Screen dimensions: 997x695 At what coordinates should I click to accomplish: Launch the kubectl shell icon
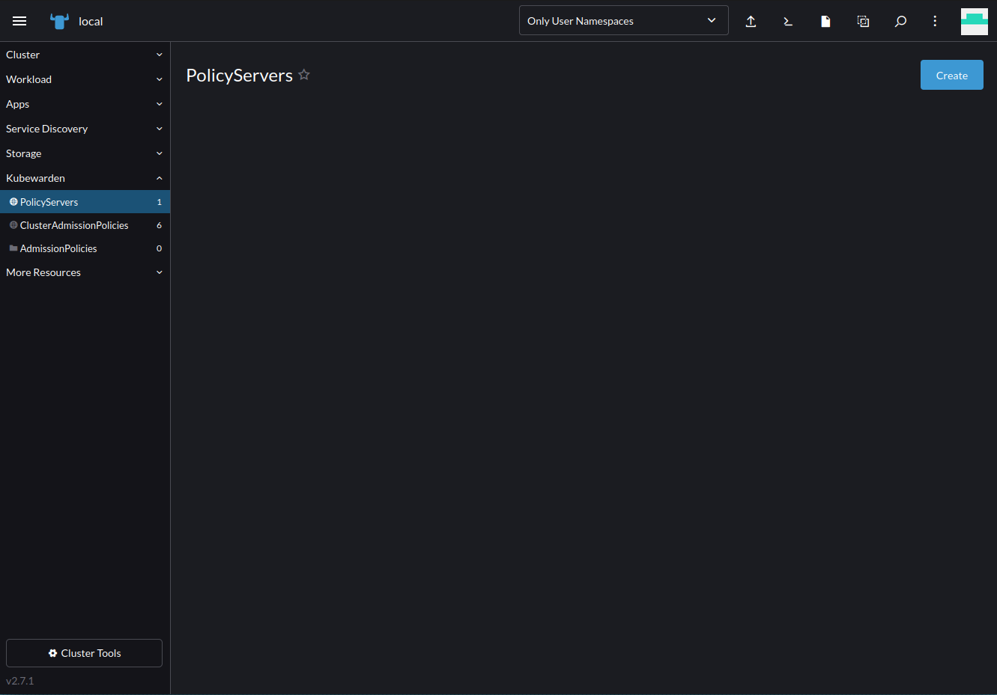click(787, 22)
